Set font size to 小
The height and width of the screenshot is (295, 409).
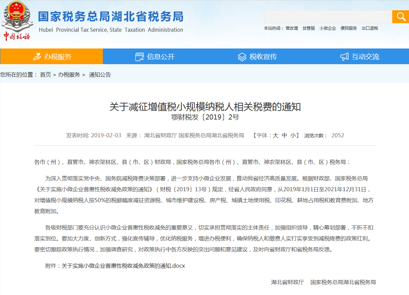[x=293, y=136]
